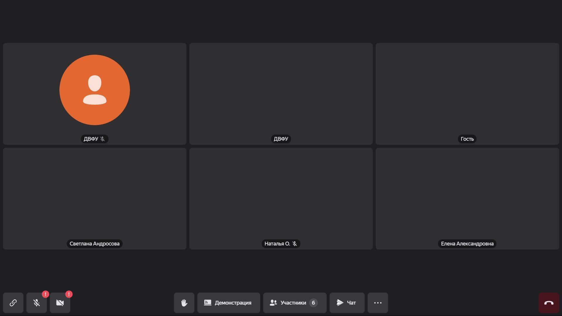Click the participant count badge 6

click(x=313, y=303)
